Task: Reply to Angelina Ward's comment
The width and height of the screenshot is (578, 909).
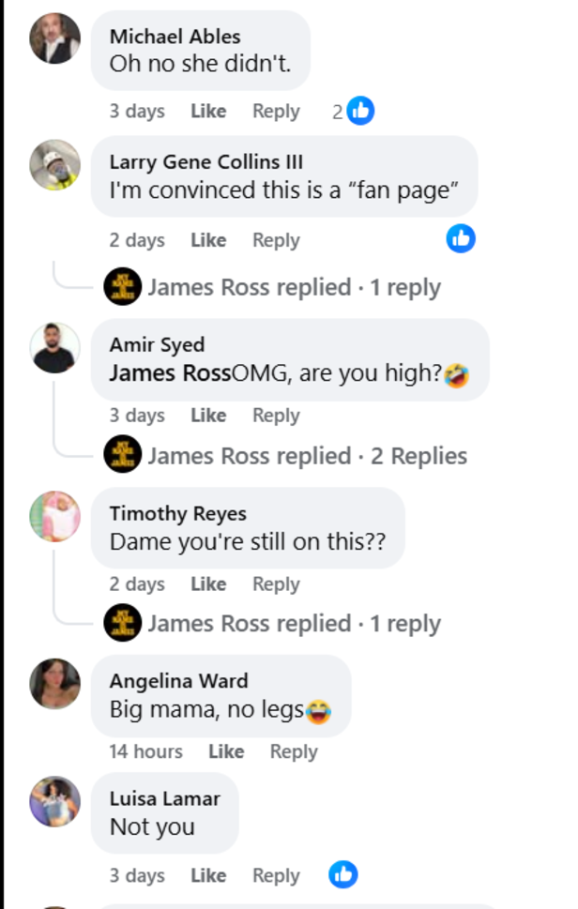Action: [x=294, y=751]
